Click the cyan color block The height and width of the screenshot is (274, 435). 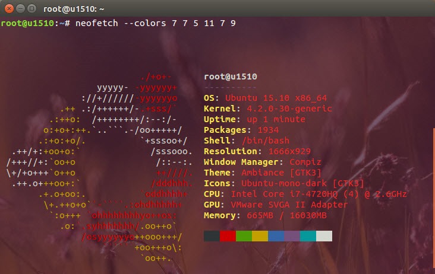tap(308, 236)
